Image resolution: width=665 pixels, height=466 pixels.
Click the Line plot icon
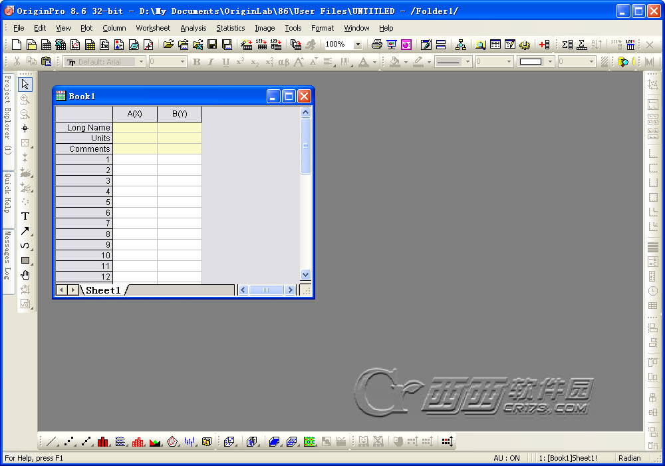click(x=52, y=441)
